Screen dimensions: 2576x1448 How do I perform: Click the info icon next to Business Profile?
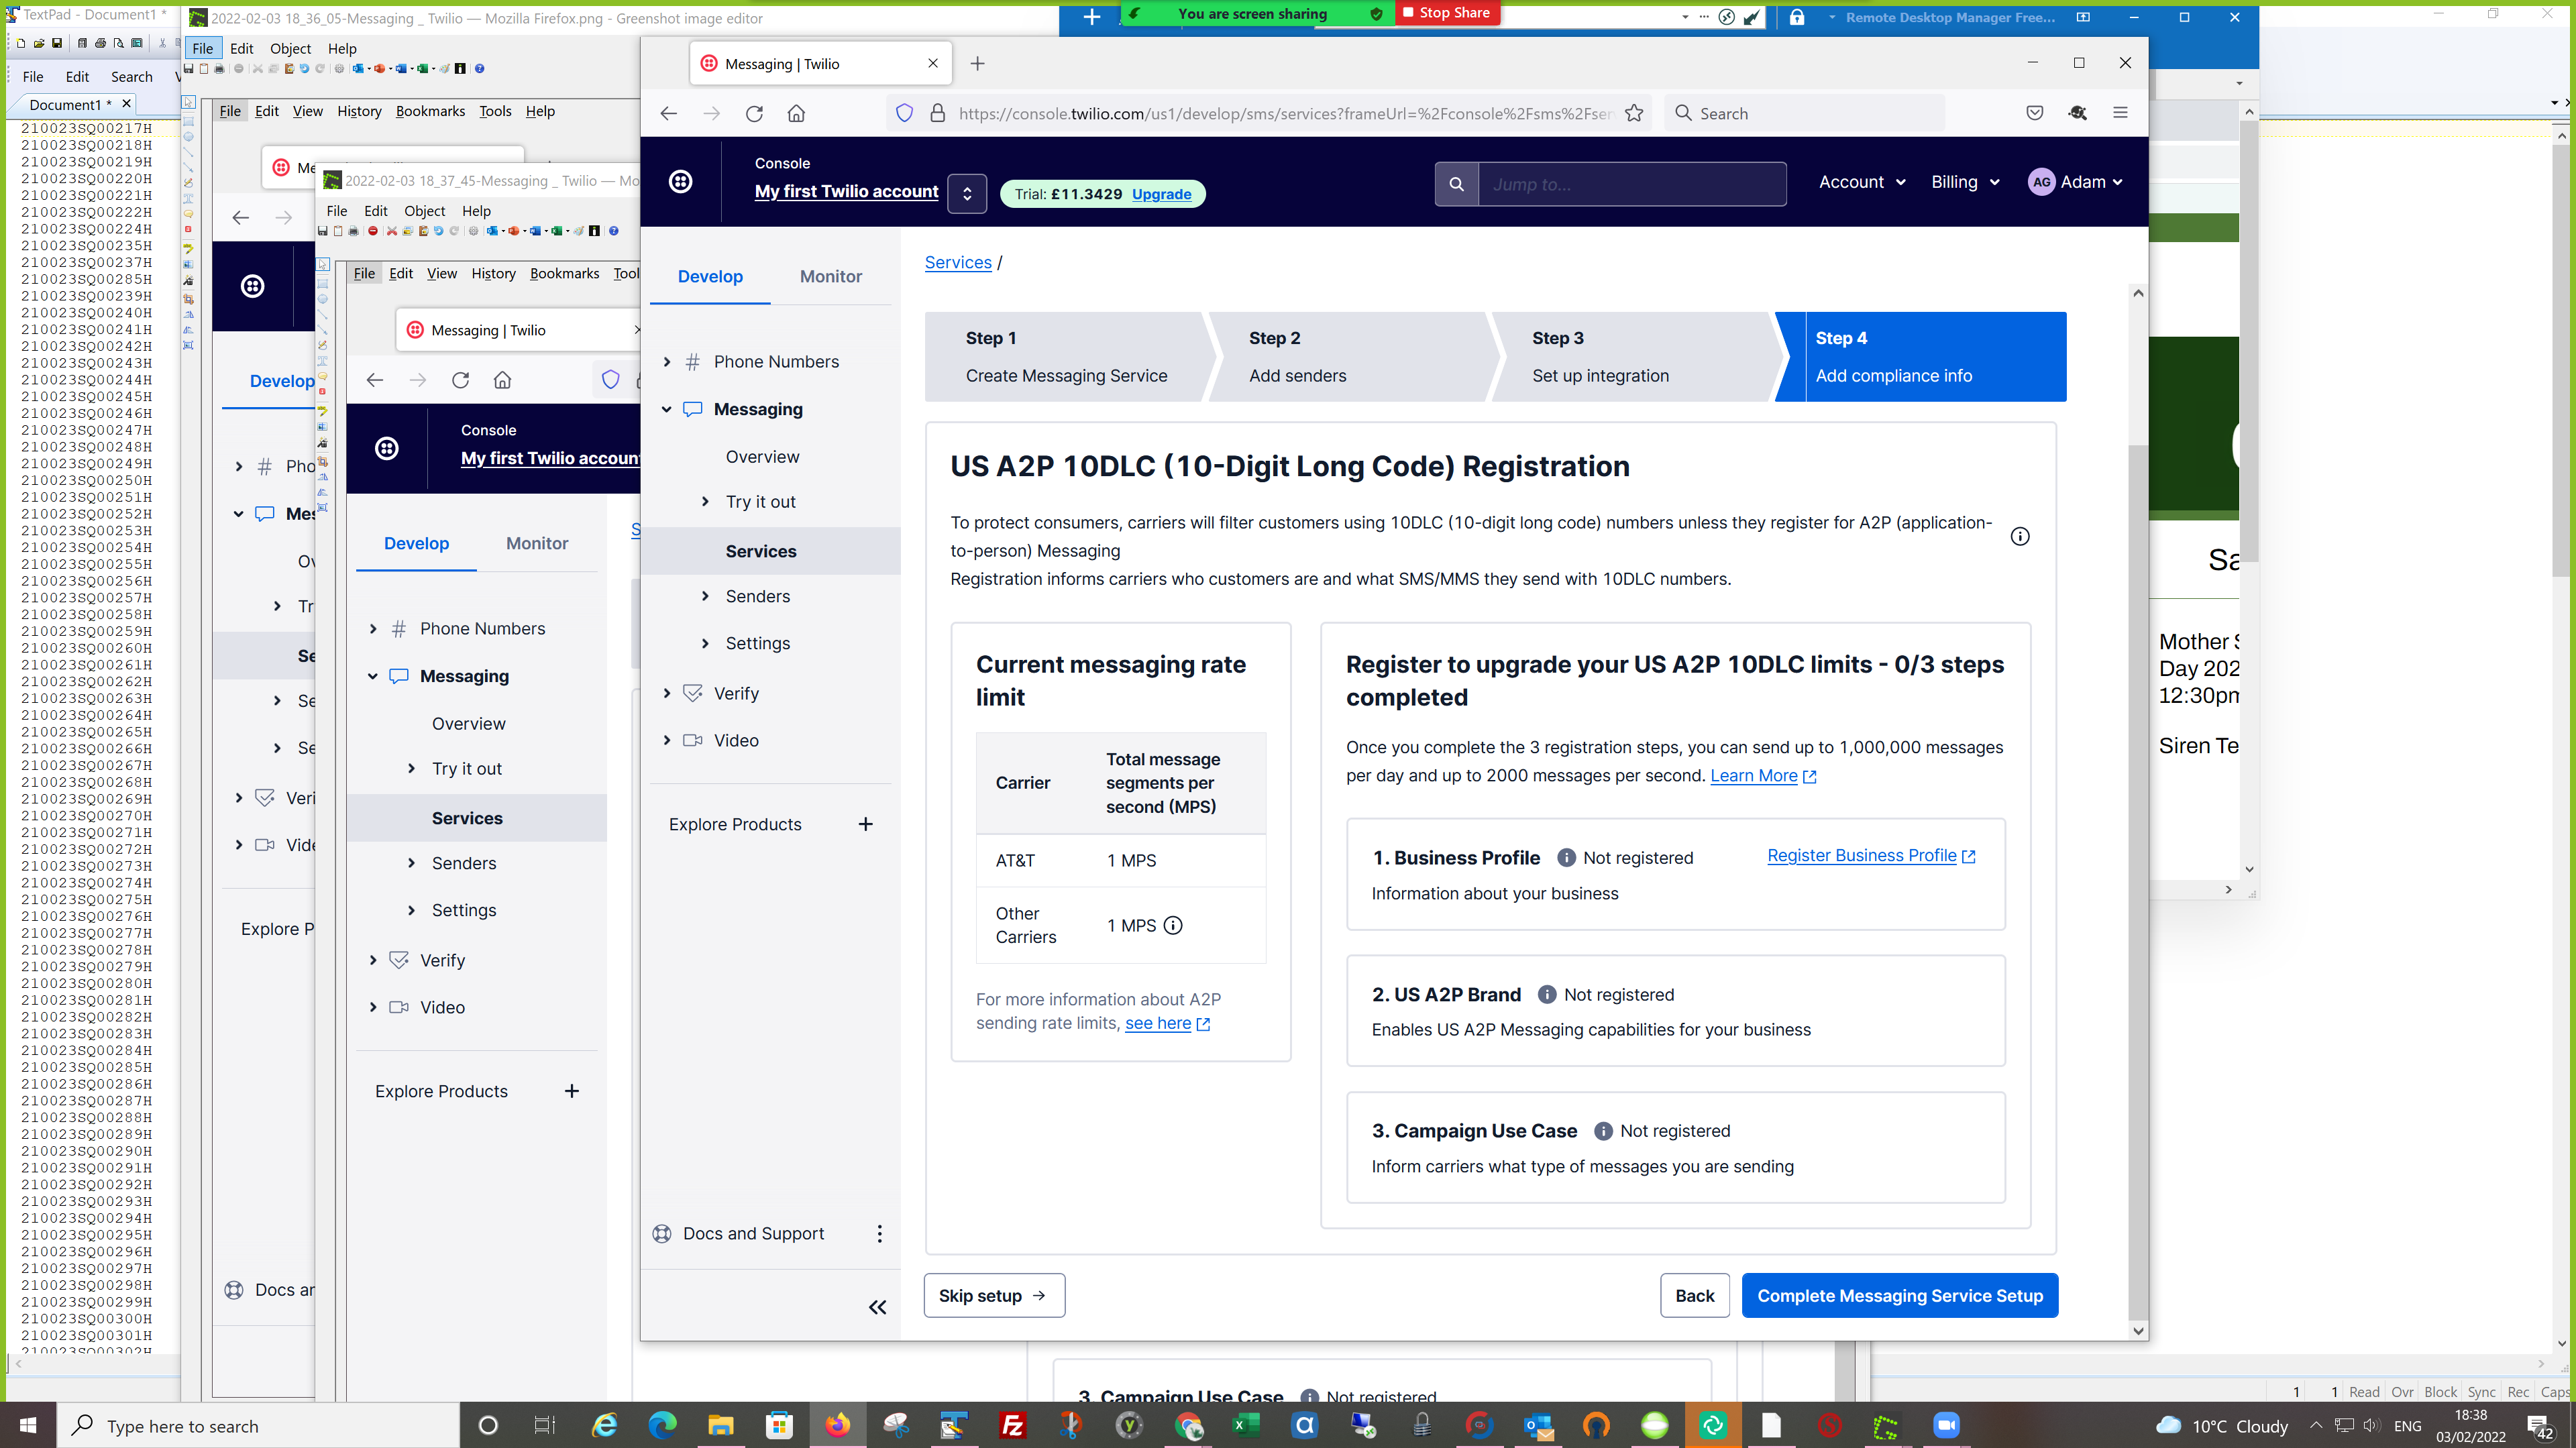(x=1566, y=857)
